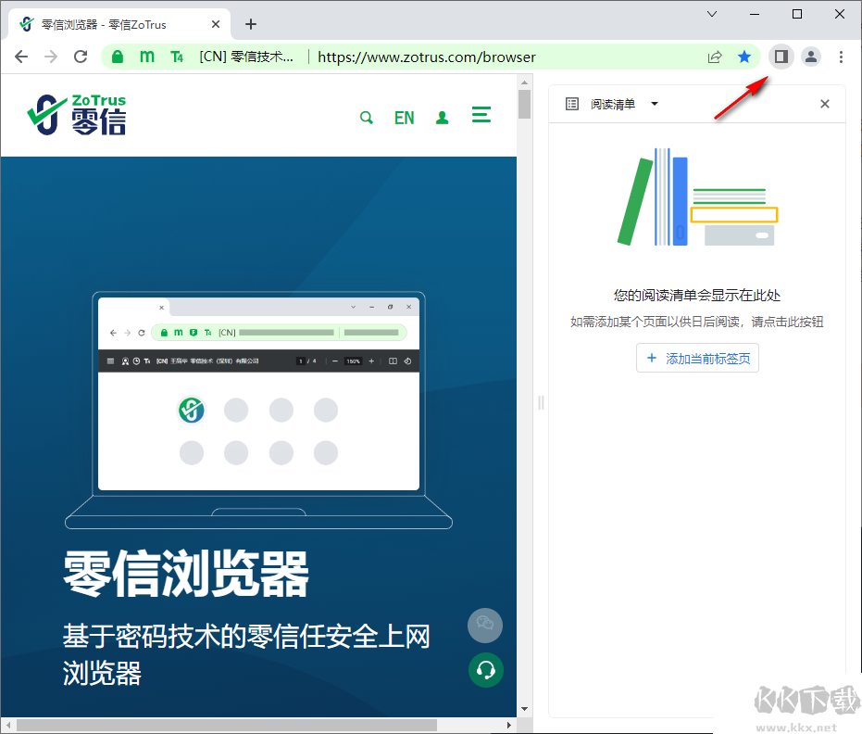Click the green 'm' certificate badge icon
This screenshot has height=734, width=862.
pos(146,57)
